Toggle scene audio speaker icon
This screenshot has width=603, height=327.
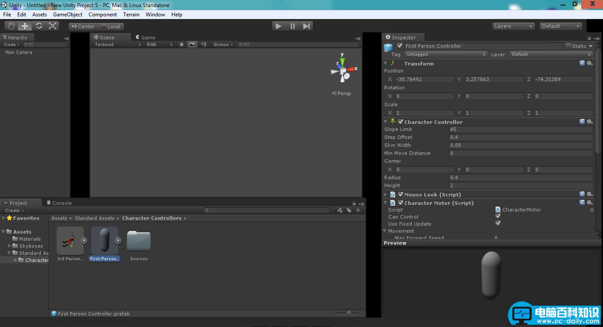(203, 44)
